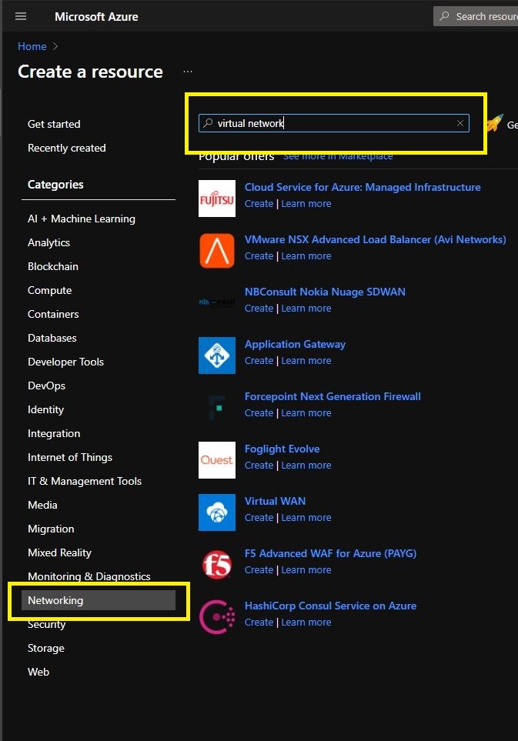Select the Networking category
The image size is (518, 741).
point(99,600)
